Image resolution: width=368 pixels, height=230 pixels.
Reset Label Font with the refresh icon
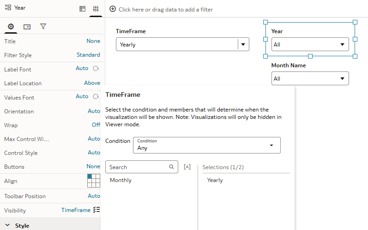pyautogui.click(x=96, y=69)
